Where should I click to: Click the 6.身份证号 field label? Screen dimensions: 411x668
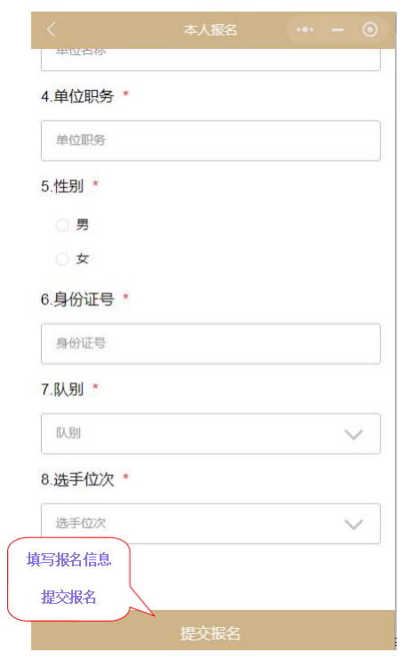point(77,299)
